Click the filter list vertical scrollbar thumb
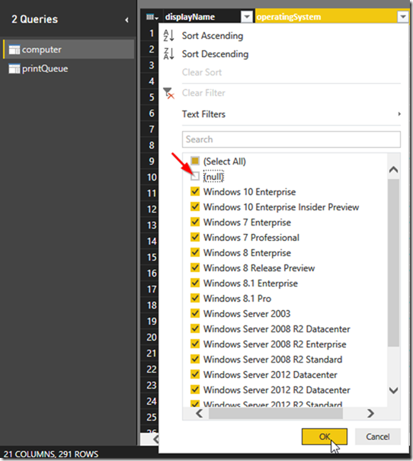Image resolution: width=413 pixels, height=461 pixels. tap(394, 263)
